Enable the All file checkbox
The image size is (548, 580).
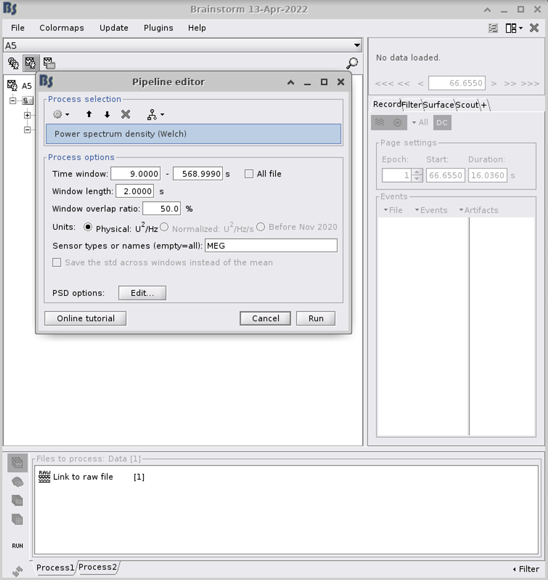point(249,174)
